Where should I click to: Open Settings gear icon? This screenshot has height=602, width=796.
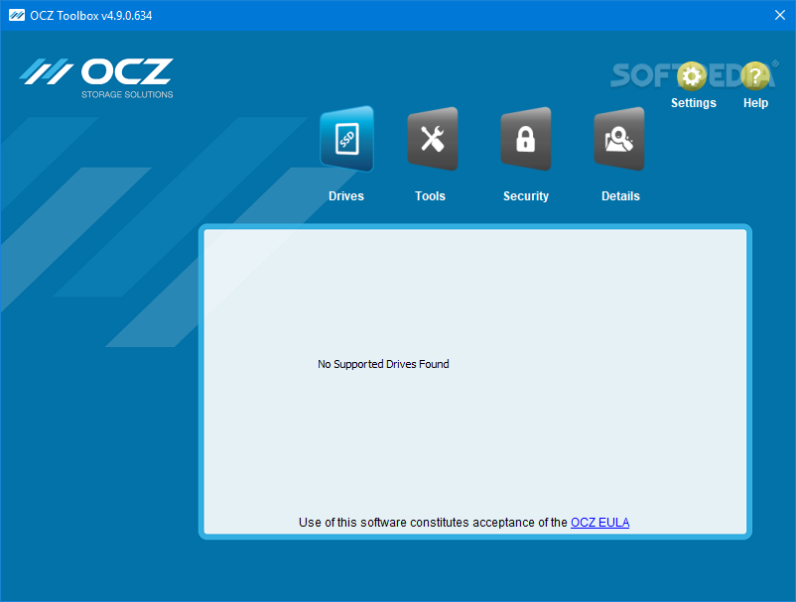click(x=691, y=76)
